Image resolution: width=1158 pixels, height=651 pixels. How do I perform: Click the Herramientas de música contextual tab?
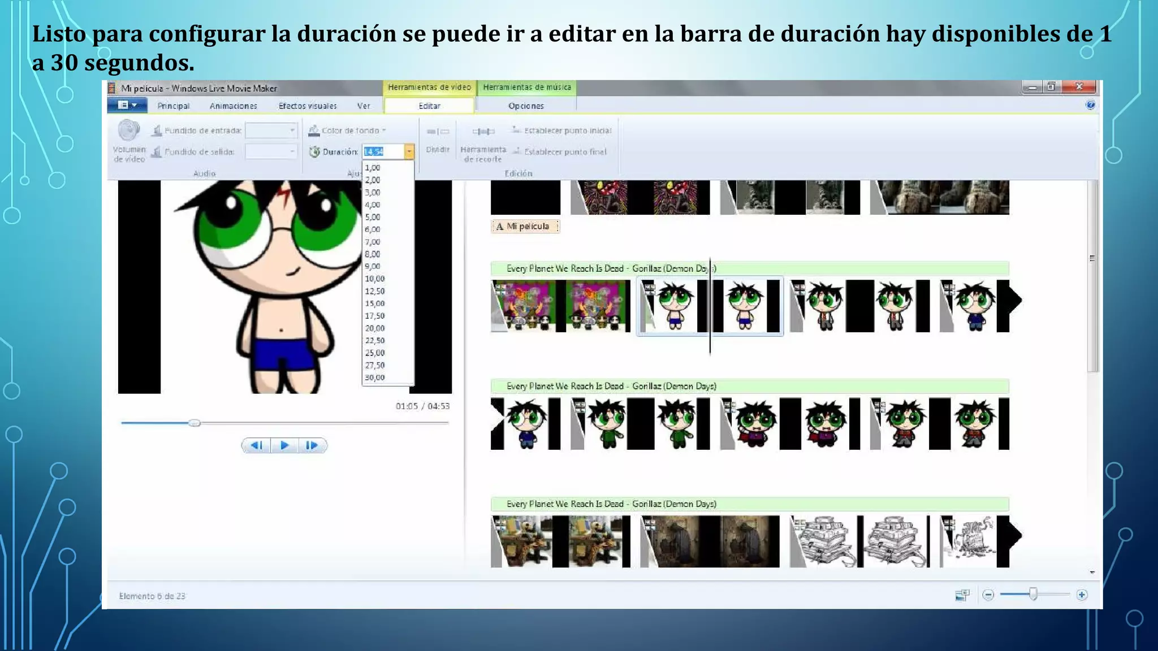pos(526,88)
